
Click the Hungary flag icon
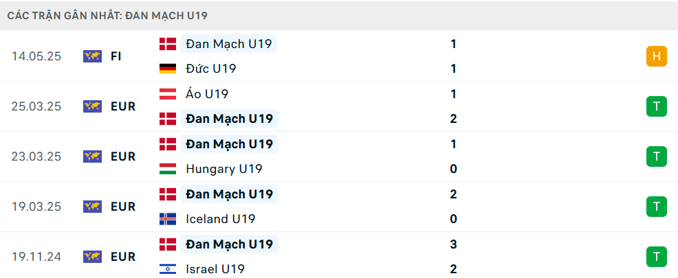(x=168, y=169)
